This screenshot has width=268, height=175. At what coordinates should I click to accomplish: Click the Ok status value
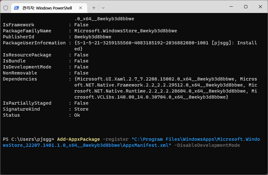tap(77, 115)
